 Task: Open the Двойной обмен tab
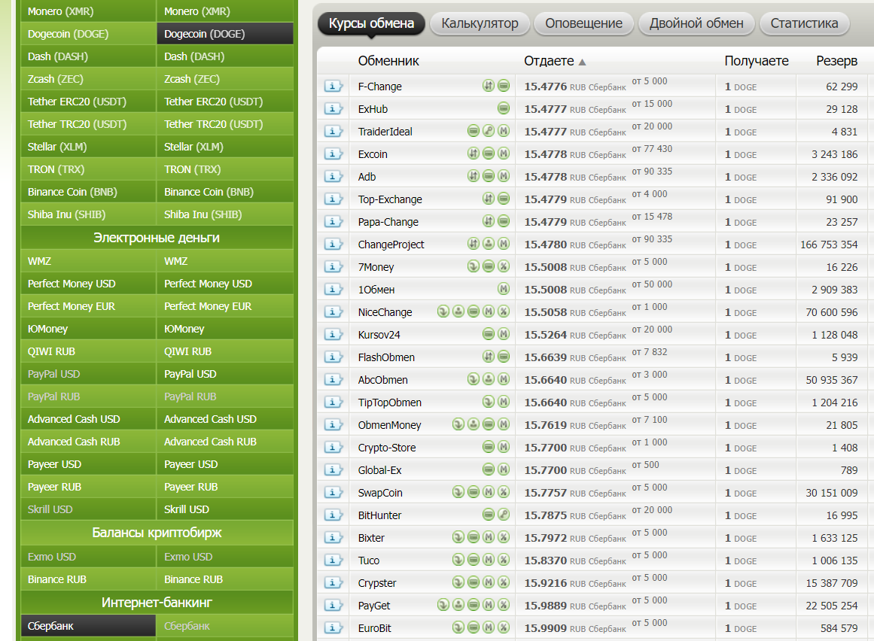tap(696, 23)
